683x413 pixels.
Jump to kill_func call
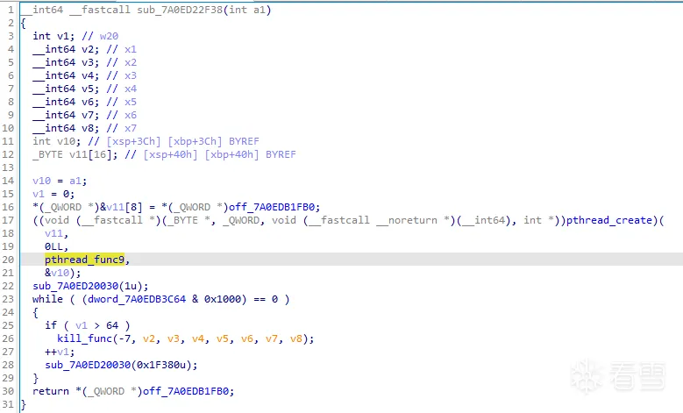click(84, 338)
